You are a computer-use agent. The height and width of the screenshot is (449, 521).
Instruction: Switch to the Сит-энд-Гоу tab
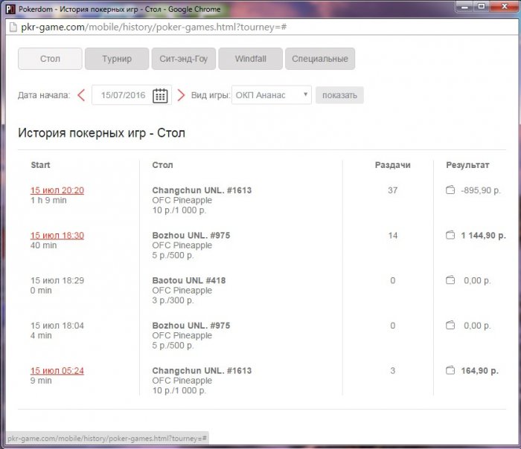click(184, 59)
